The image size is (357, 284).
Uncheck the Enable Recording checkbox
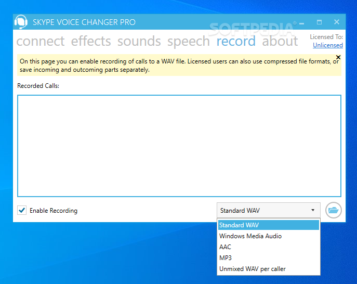click(x=22, y=210)
